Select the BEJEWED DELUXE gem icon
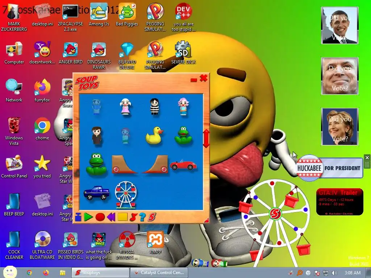 (127, 55)
